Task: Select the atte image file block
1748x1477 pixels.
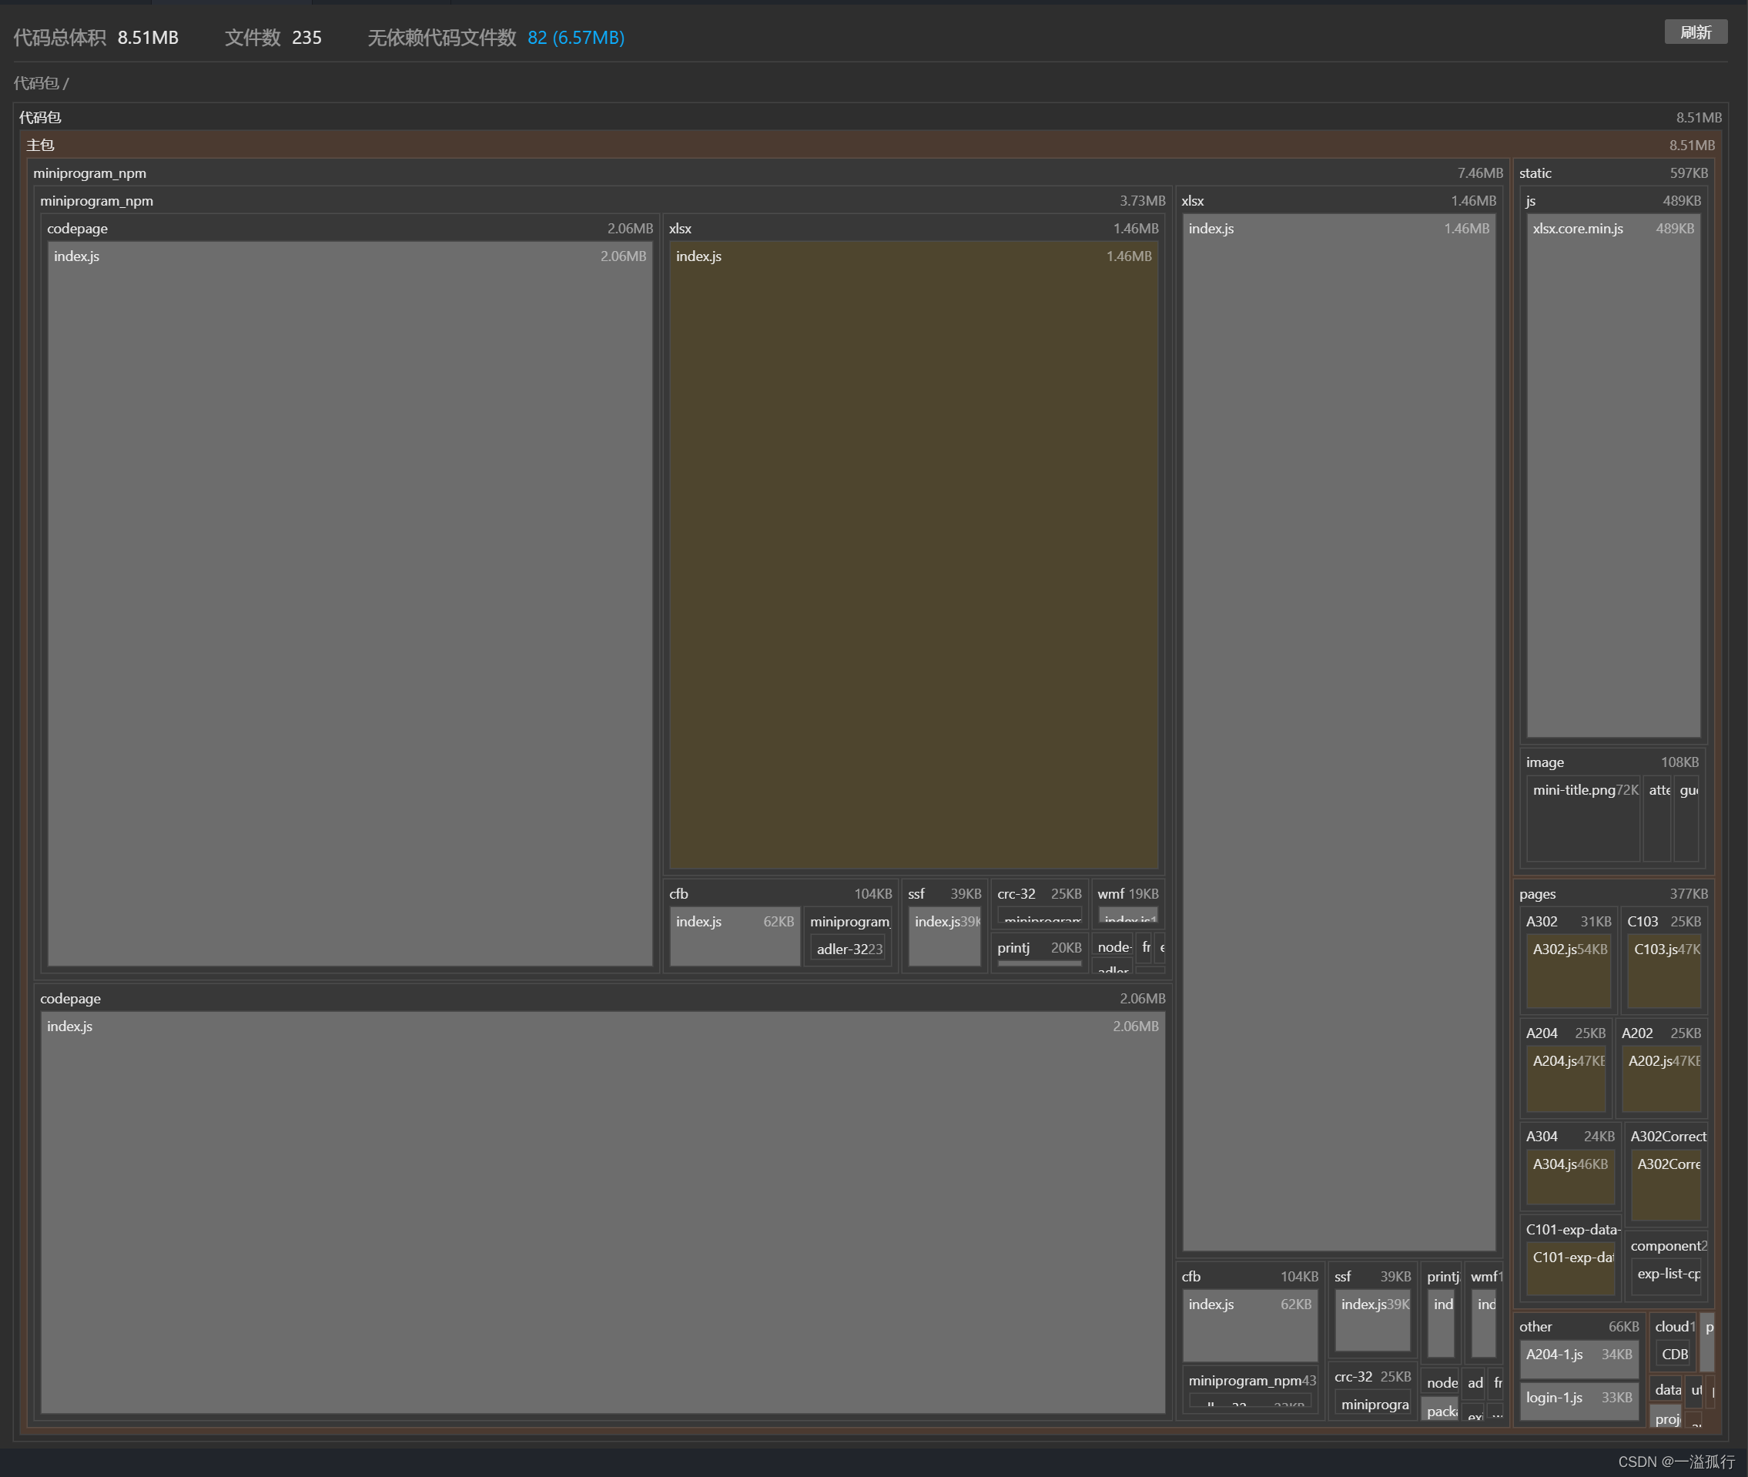Action: 1658,819
